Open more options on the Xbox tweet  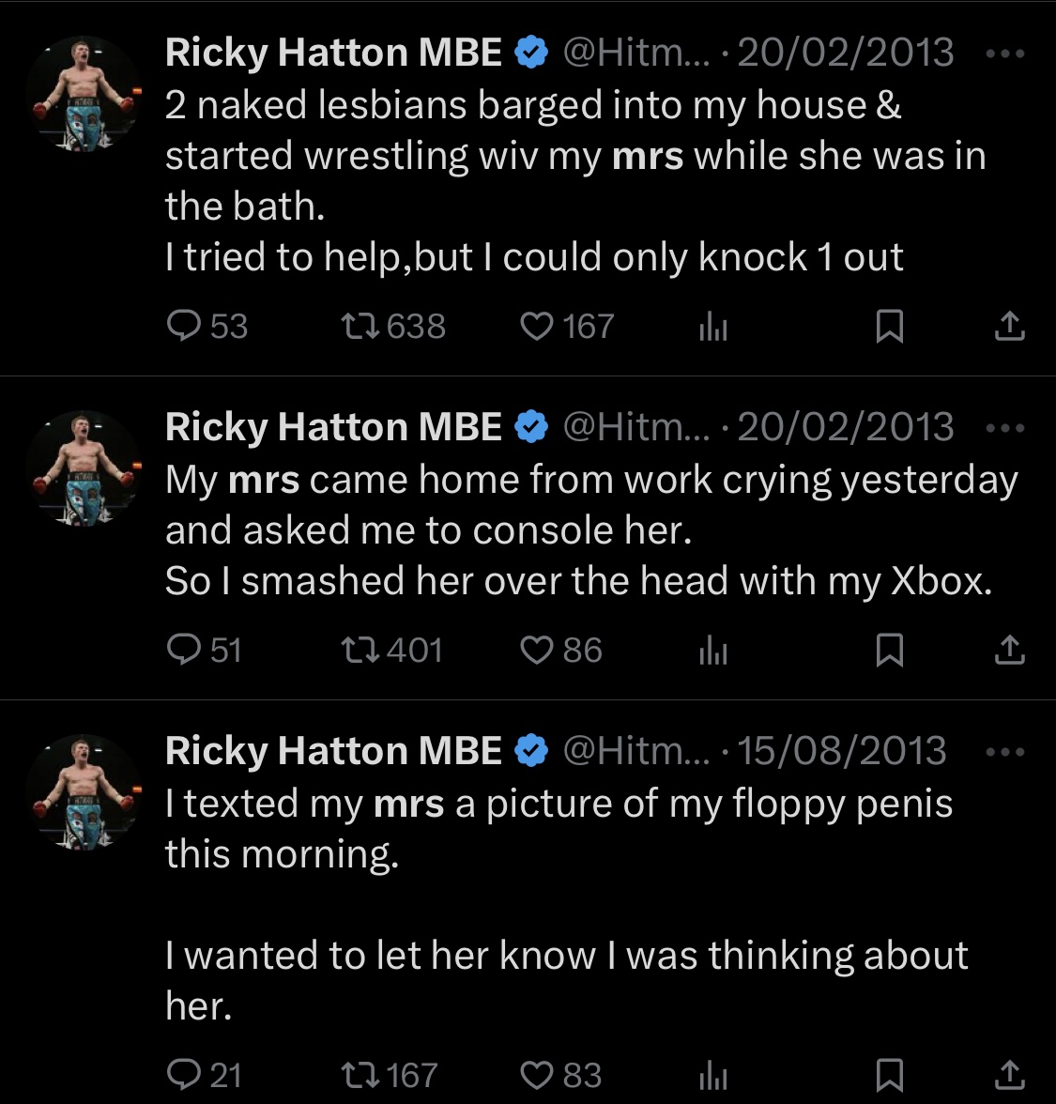1005,428
